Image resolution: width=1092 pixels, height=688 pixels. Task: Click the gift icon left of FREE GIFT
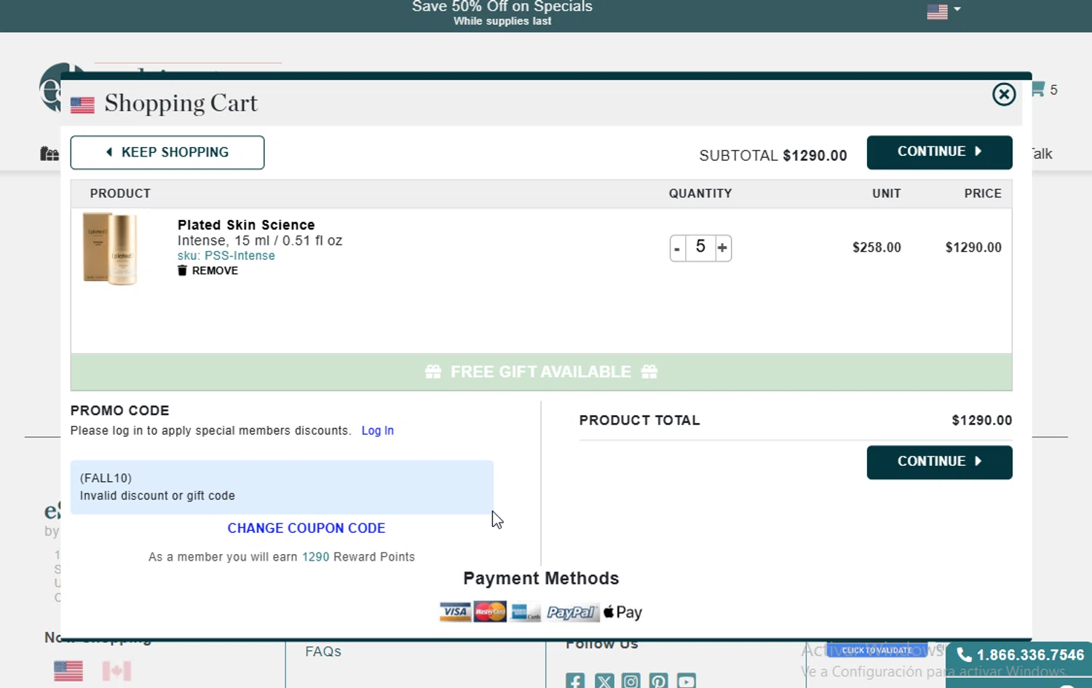click(433, 372)
